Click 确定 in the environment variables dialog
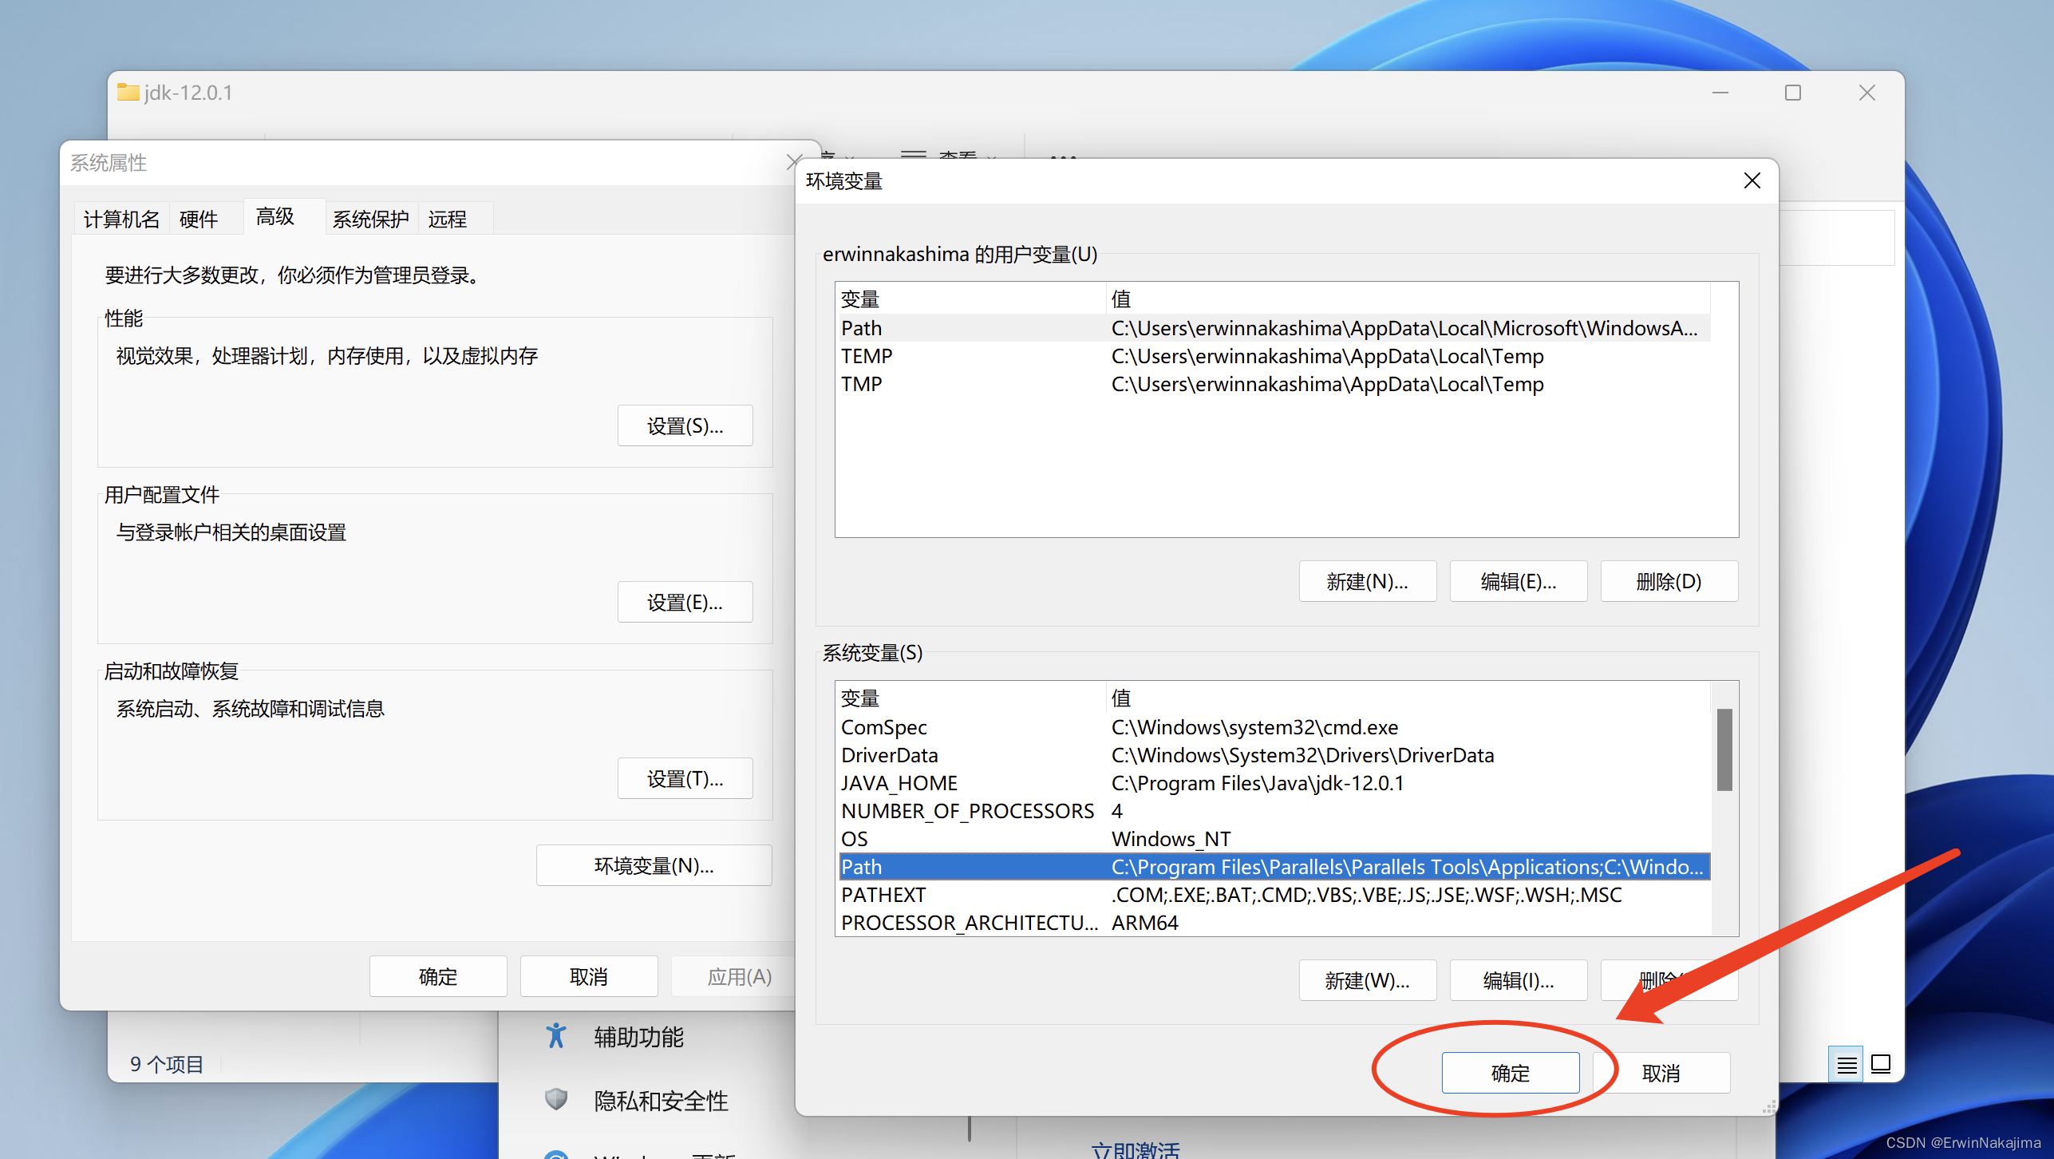Screen dimensions: 2054x1159 click(1510, 1073)
